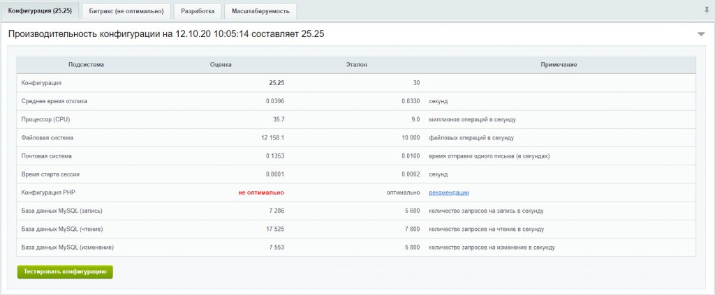Open the Разработка tab
715x295 pixels.
pos(198,11)
